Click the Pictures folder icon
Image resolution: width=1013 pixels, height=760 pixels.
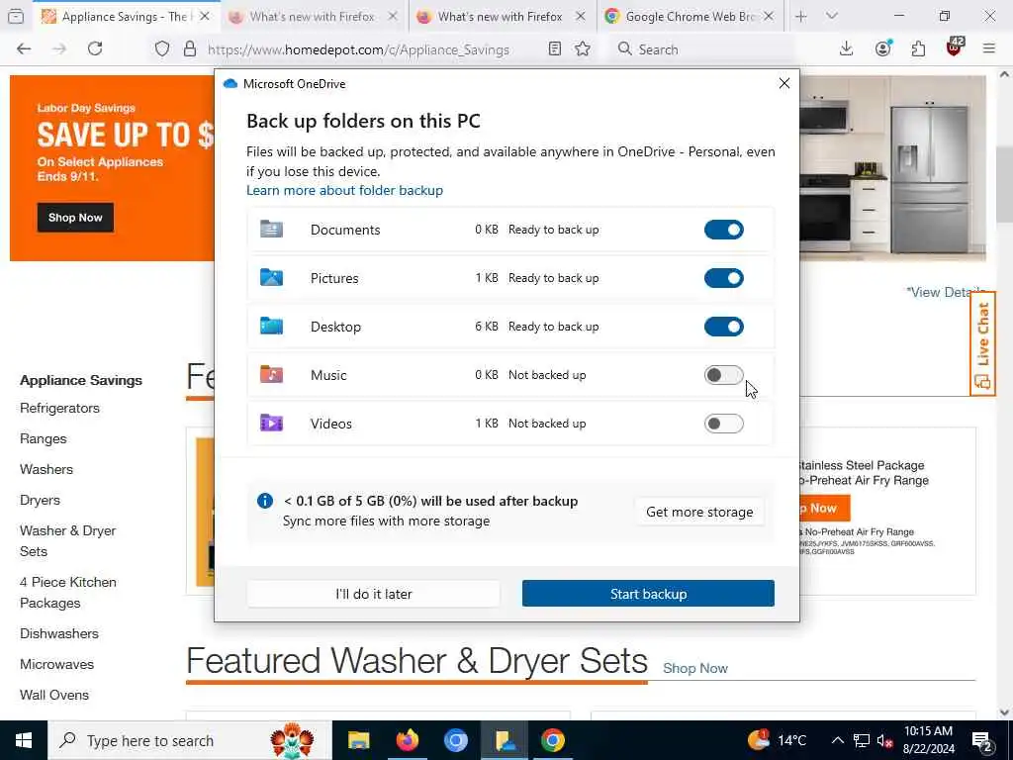point(271,277)
